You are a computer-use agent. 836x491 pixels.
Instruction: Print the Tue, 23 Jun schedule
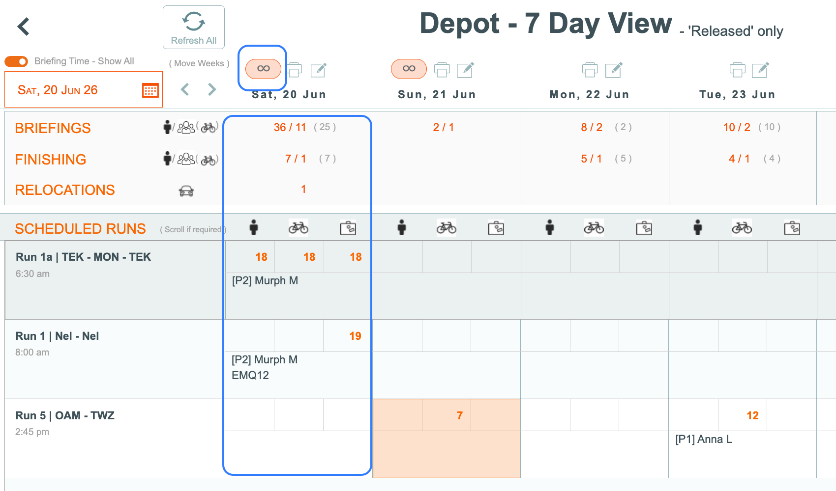(x=737, y=70)
